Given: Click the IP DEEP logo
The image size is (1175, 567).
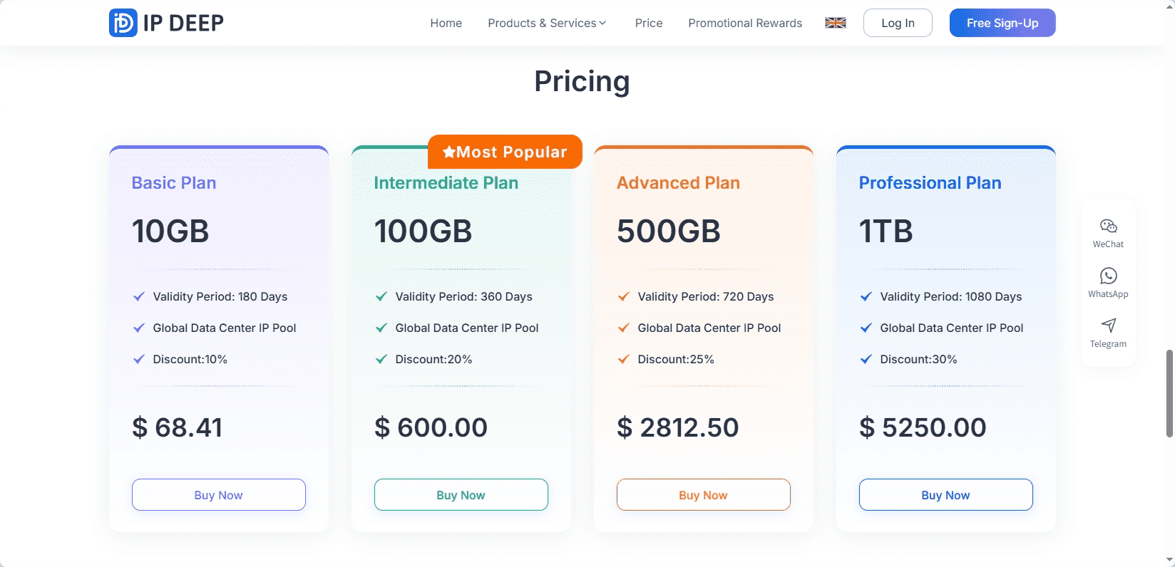Looking at the screenshot, I should [x=165, y=22].
